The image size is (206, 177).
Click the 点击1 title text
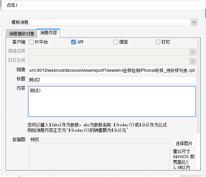[12, 5]
